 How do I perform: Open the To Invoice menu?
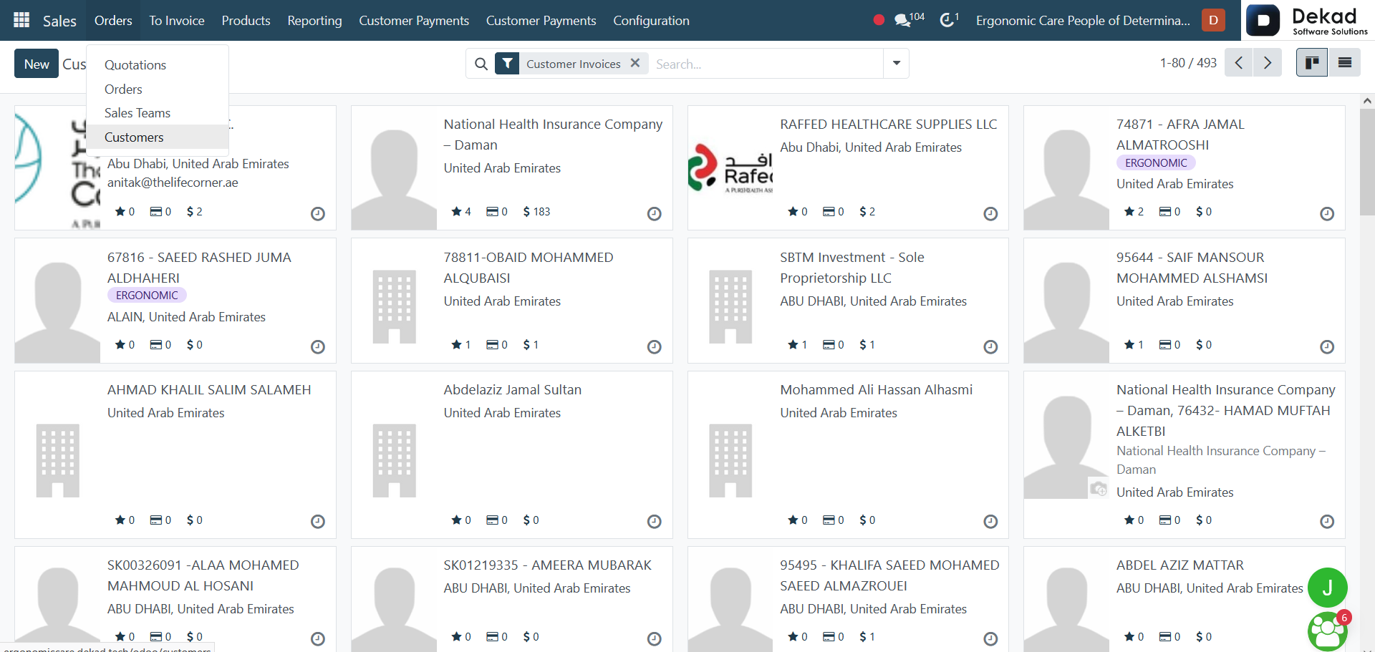[x=177, y=20]
